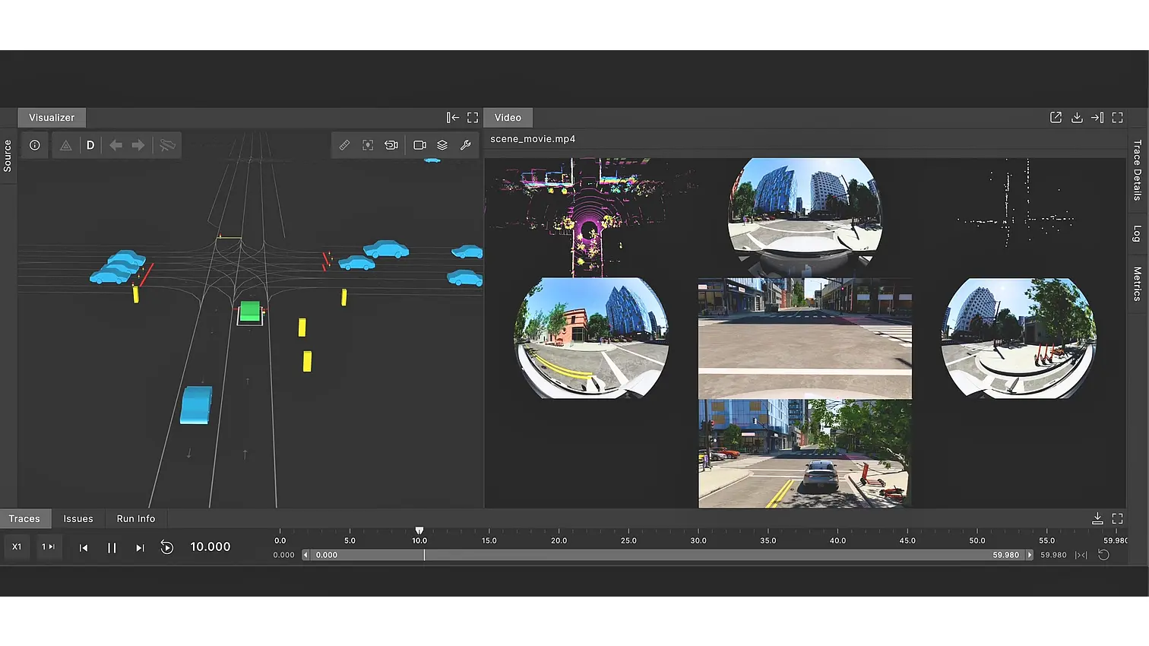
Task: Open the Metrics side tab
Action: tap(1138, 283)
